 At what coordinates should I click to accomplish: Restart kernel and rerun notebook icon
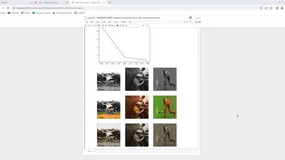pos(123,26)
